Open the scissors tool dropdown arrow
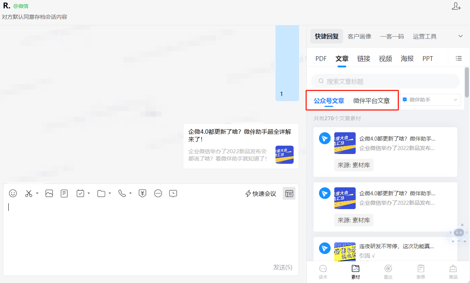Viewport: 470px width, 283px height. pos(37,193)
